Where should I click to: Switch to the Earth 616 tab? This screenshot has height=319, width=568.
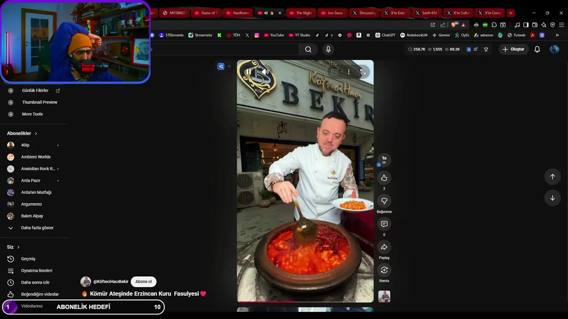pos(427,13)
